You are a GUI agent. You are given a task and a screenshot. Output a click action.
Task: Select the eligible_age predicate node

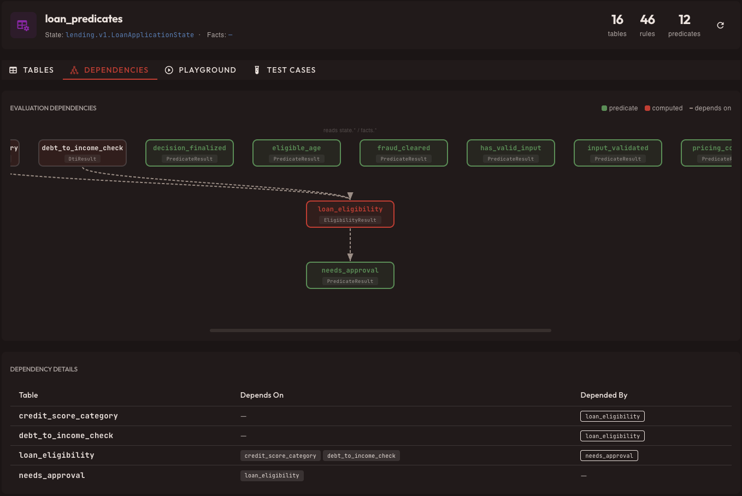click(x=296, y=153)
